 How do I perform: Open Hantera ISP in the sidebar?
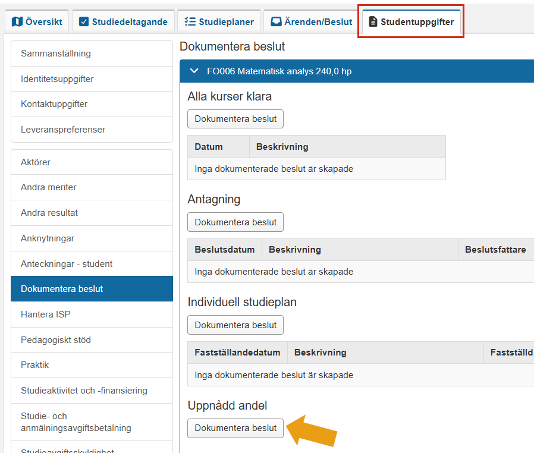[x=92, y=314]
